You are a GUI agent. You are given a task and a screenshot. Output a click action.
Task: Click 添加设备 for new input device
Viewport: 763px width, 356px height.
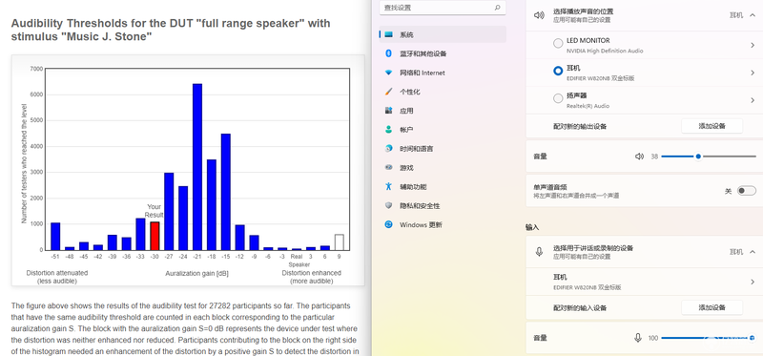(711, 307)
